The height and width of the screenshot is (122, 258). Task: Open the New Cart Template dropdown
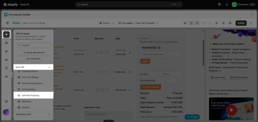(x=148, y=23)
